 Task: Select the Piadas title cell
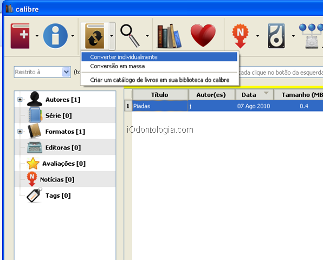pyautogui.click(x=160, y=106)
